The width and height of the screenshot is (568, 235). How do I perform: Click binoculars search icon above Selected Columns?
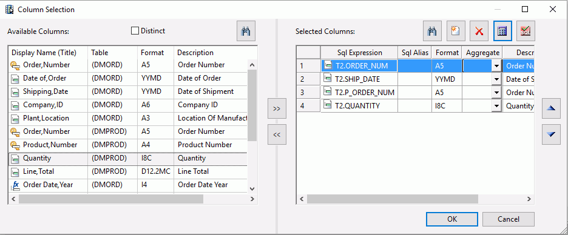(x=432, y=31)
